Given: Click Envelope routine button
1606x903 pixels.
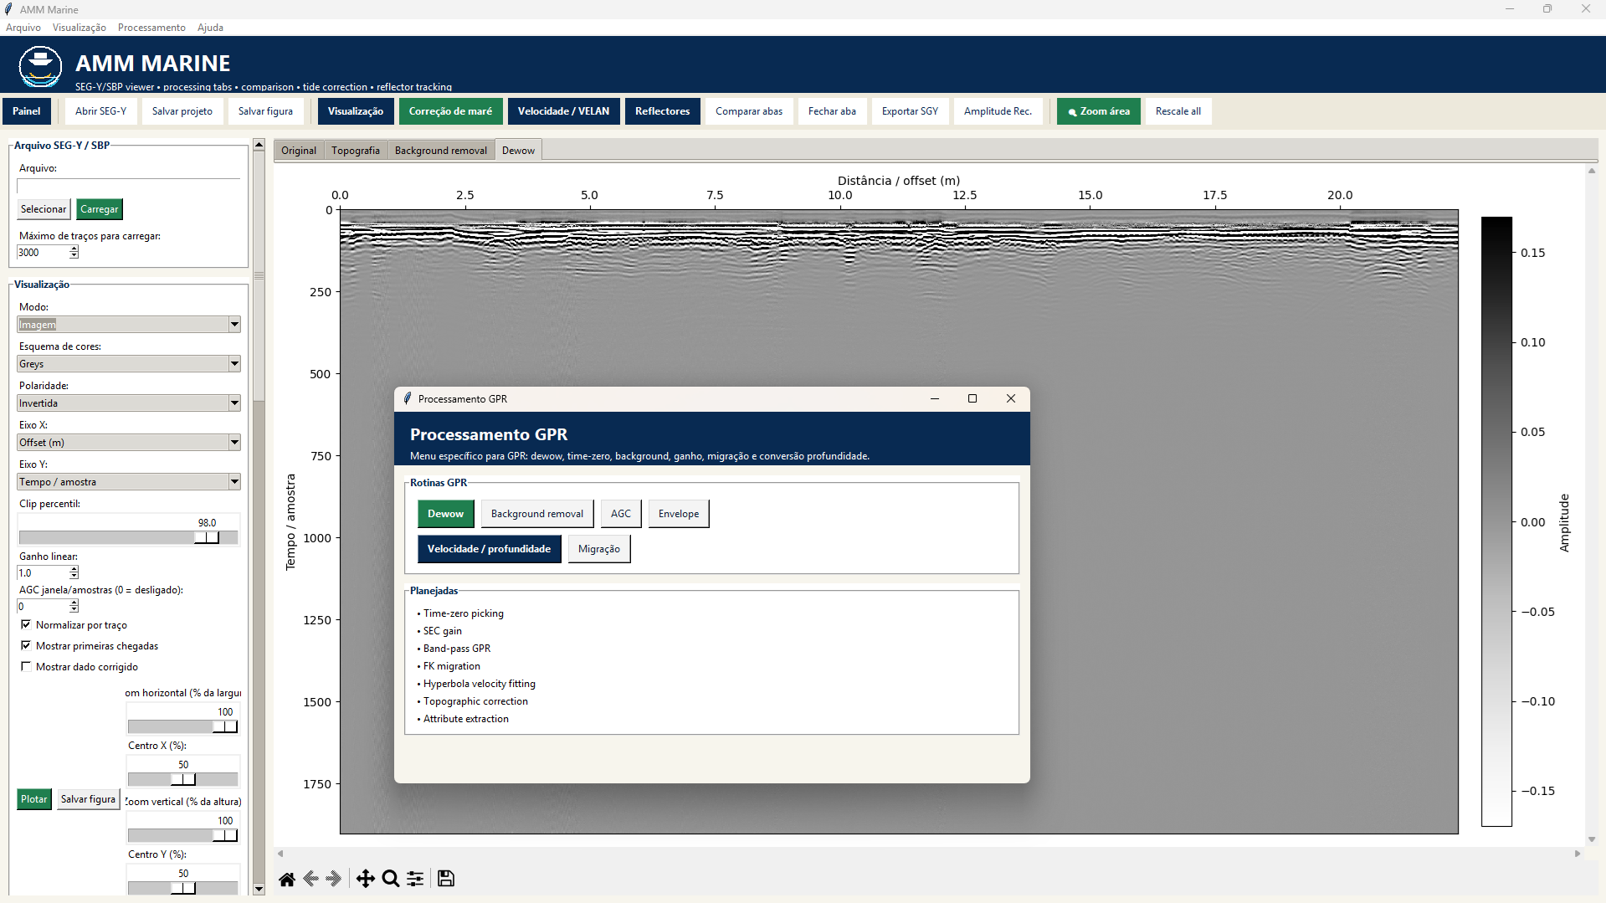Looking at the screenshot, I should 679,514.
